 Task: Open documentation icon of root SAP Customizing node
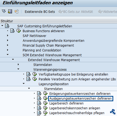pyautogui.click(x=7, y=26)
